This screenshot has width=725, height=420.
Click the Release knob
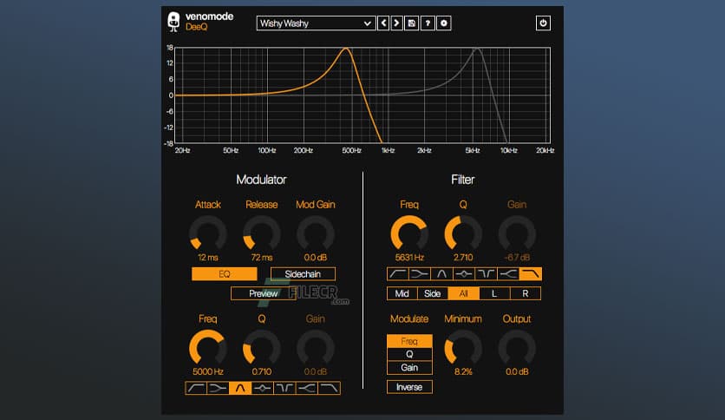(x=262, y=233)
